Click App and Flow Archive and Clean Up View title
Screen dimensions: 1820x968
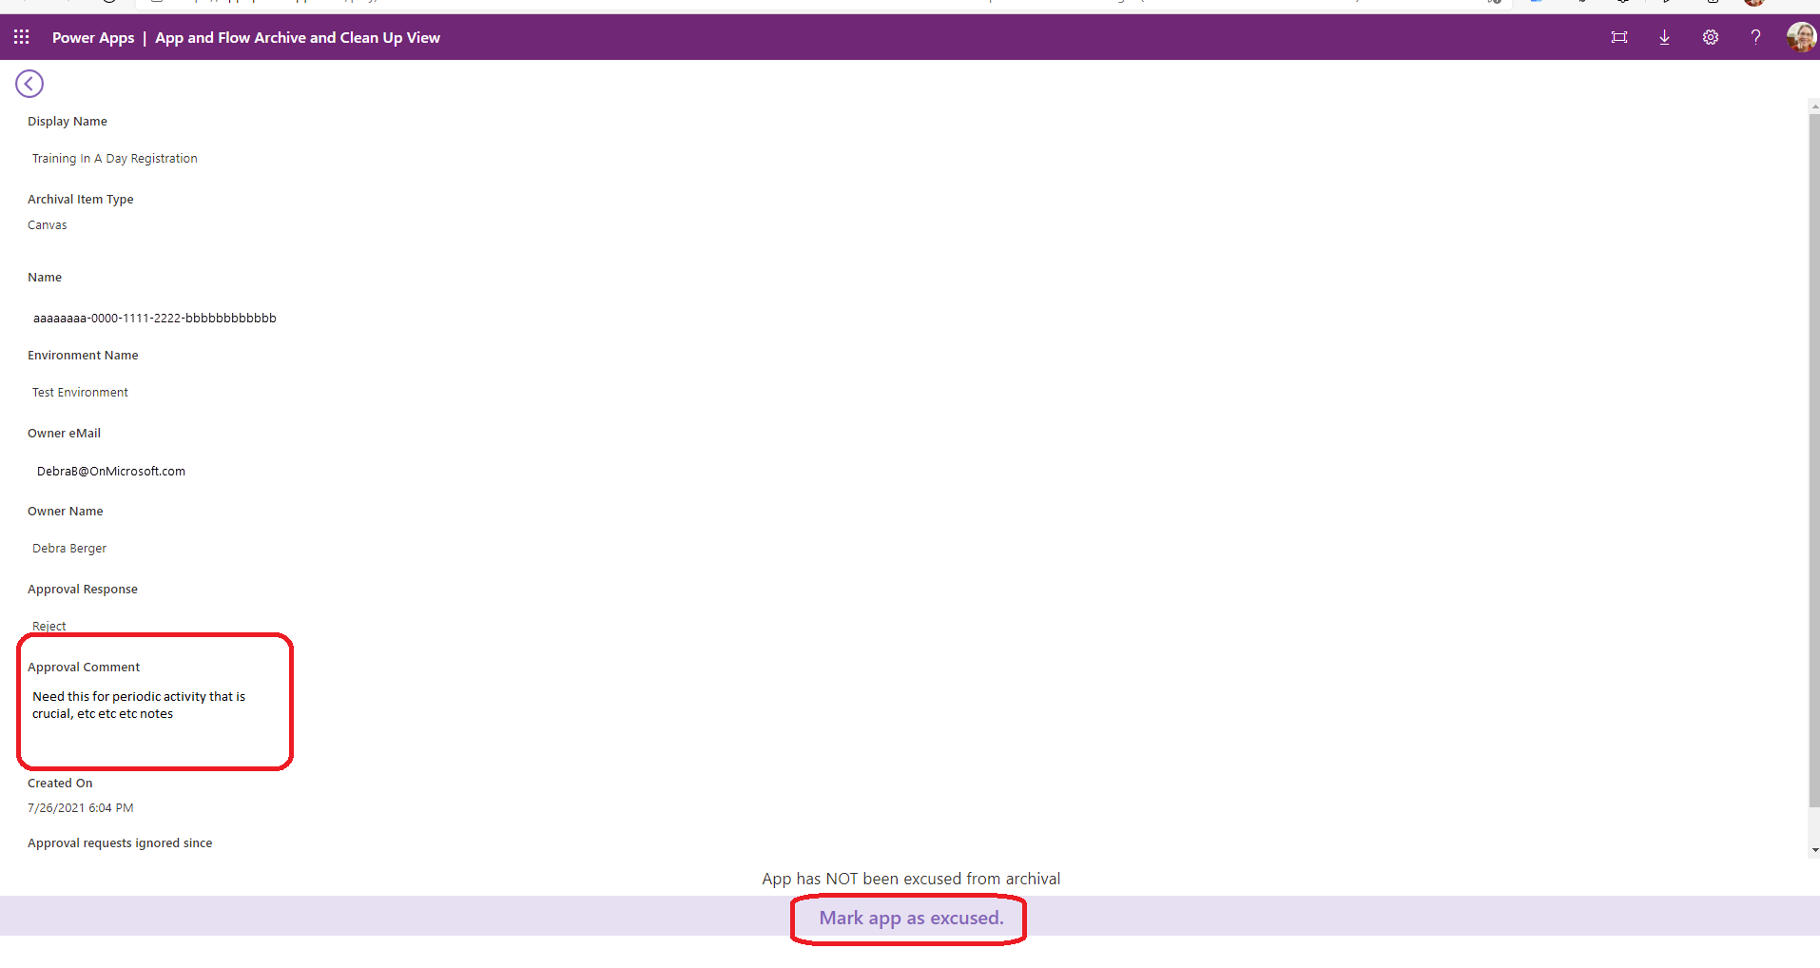pyautogui.click(x=298, y=38)
